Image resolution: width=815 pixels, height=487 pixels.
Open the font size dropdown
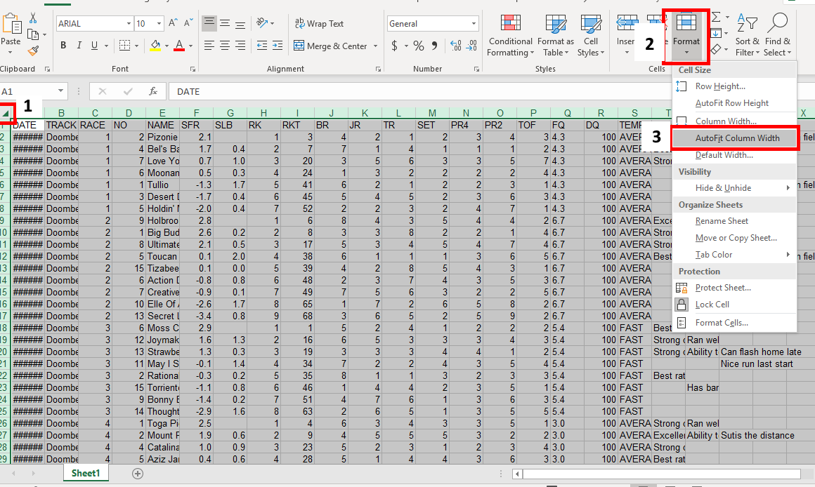tap(158, 23)
